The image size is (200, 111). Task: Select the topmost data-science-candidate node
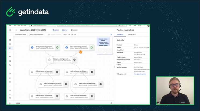click(x=79, y=72)
